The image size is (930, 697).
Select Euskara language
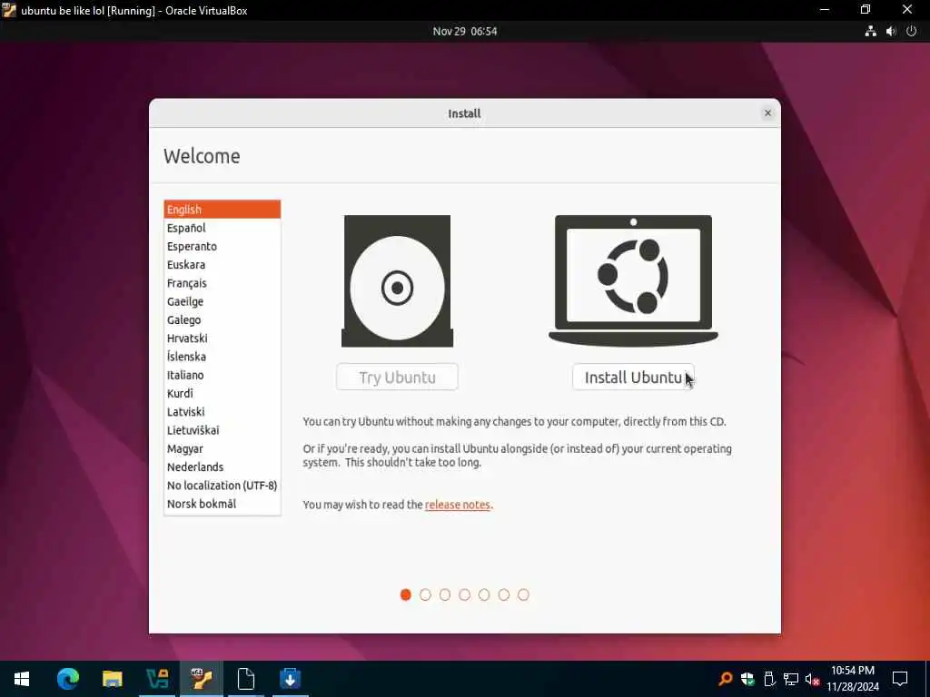223,264
